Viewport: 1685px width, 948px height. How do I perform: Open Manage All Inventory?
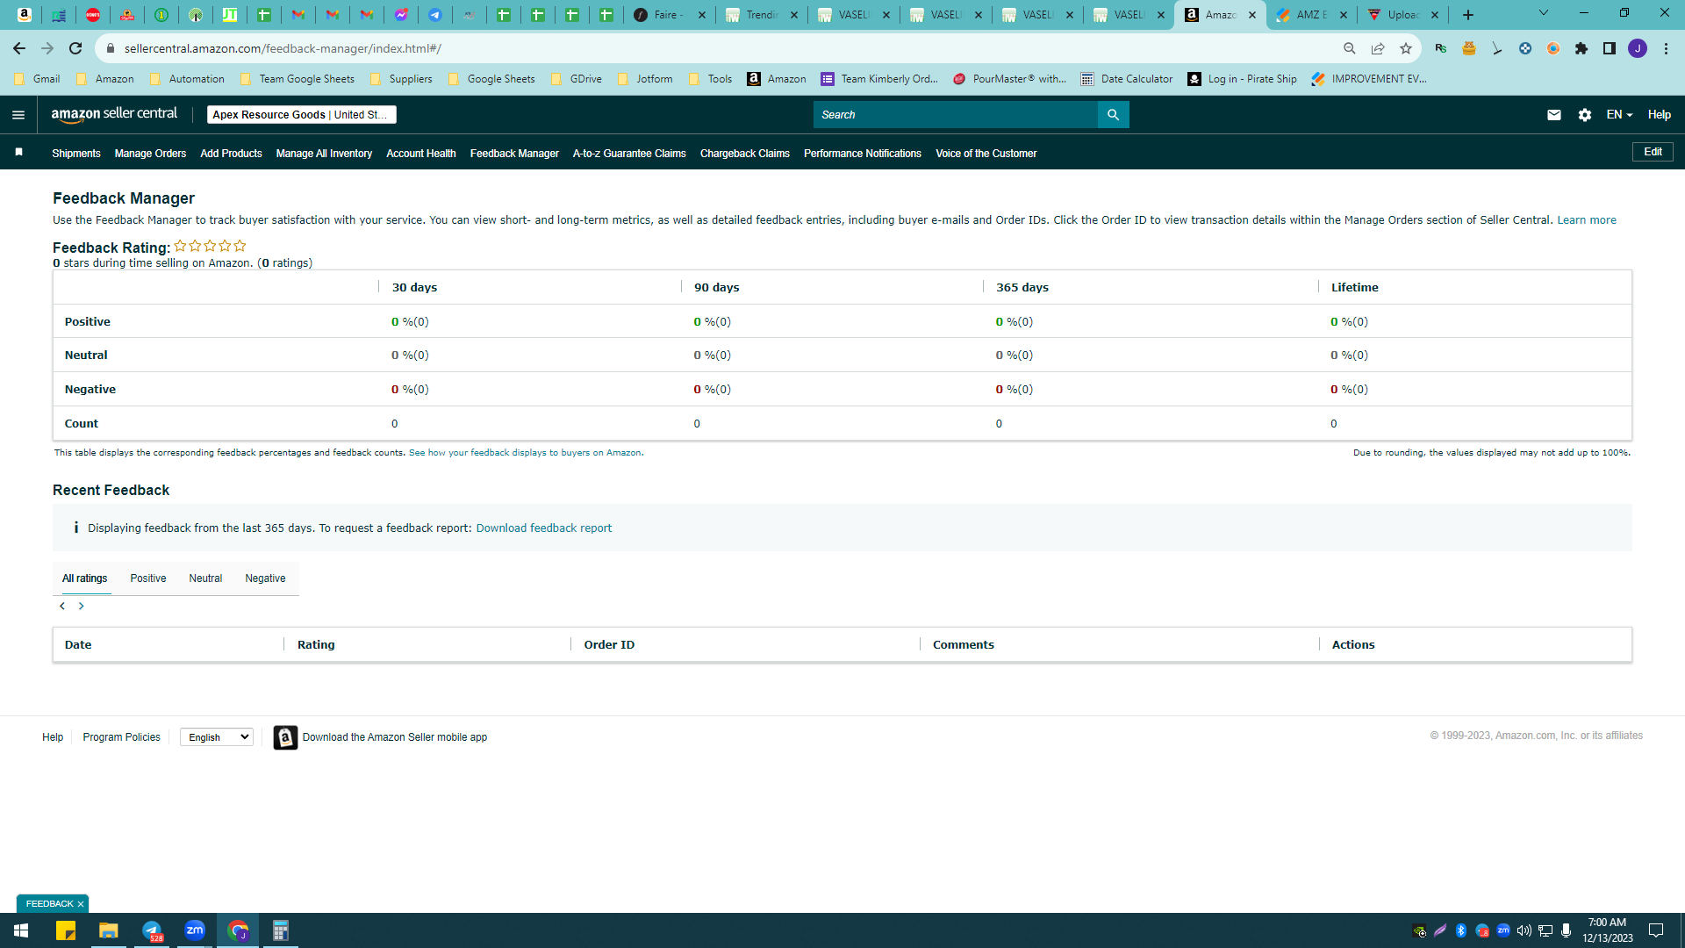(324, 154)
